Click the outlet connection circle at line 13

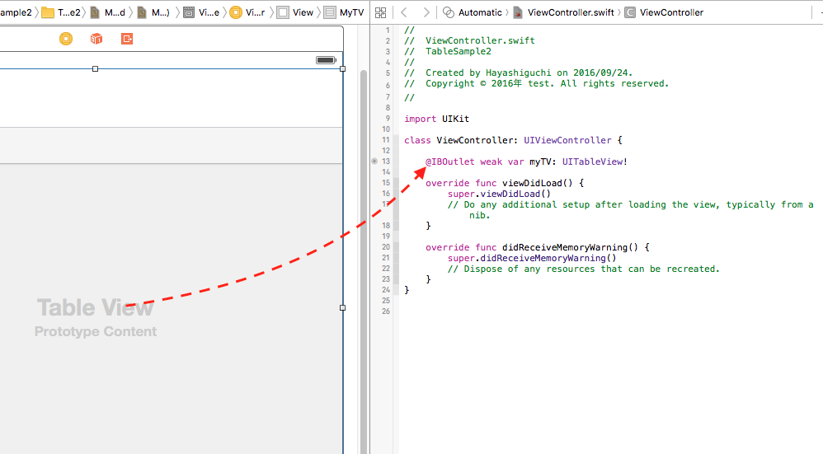point(374,161)
